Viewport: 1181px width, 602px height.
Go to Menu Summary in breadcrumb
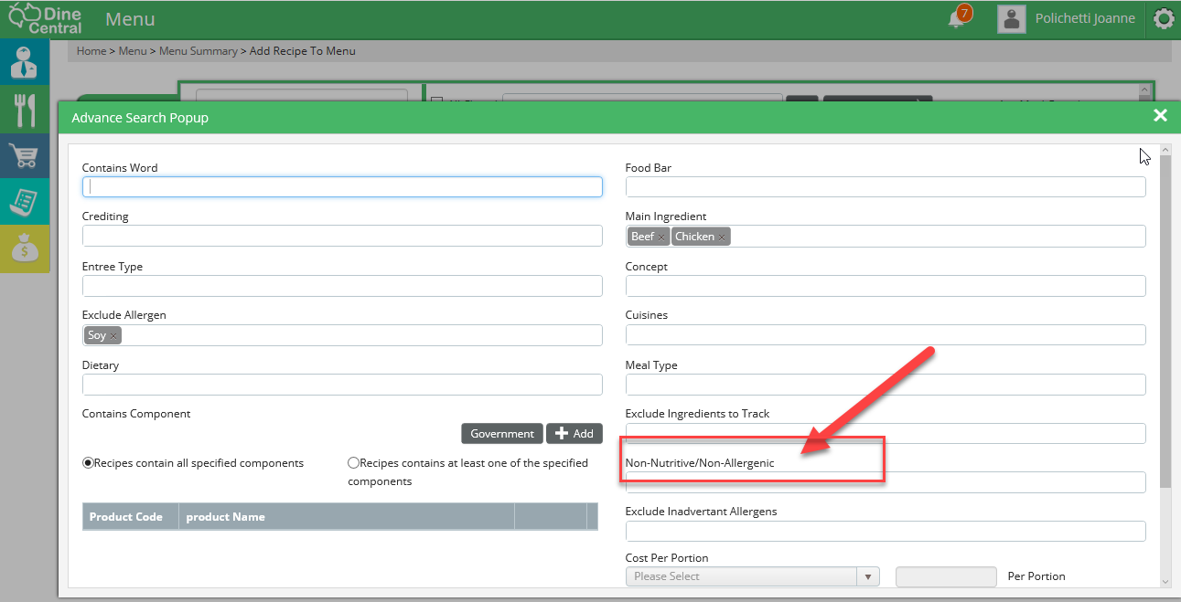198,51
